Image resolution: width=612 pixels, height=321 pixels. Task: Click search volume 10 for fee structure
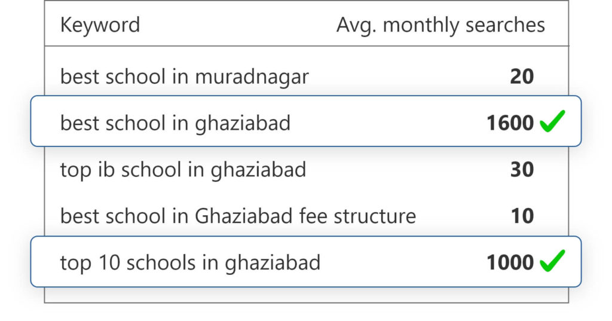pos(522,216)
